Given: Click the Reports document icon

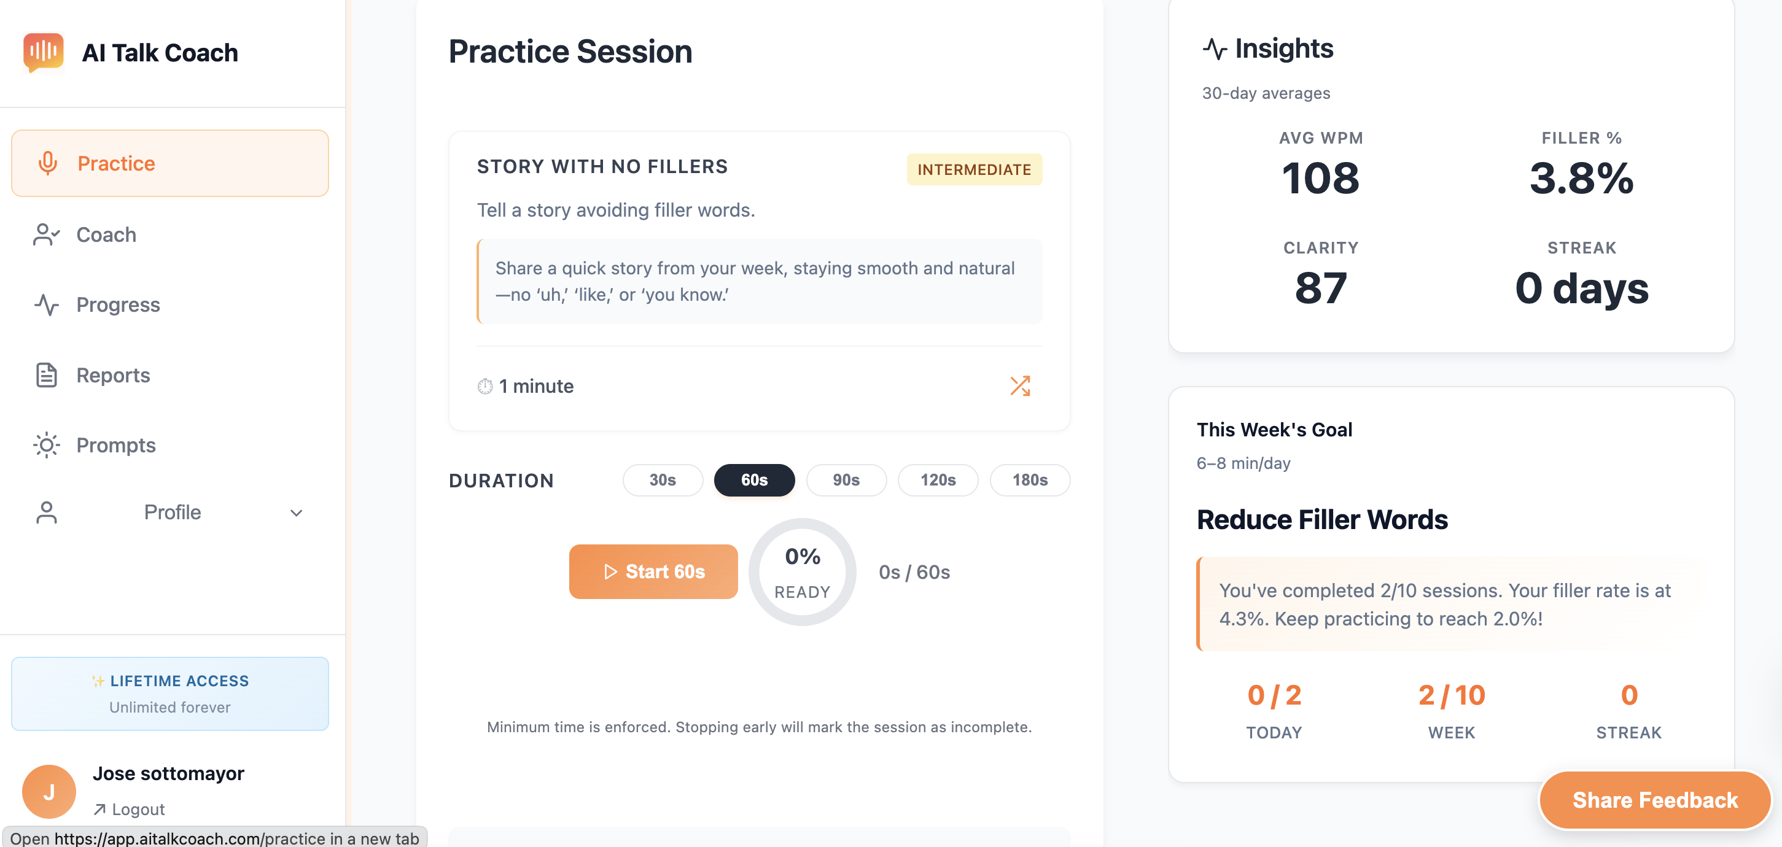Looking at the screenshot, I should (46, 375).
